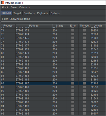The image size is (106, 116).
Task: Select payload 377621491 cell
Action: click(x=34, y=98)
